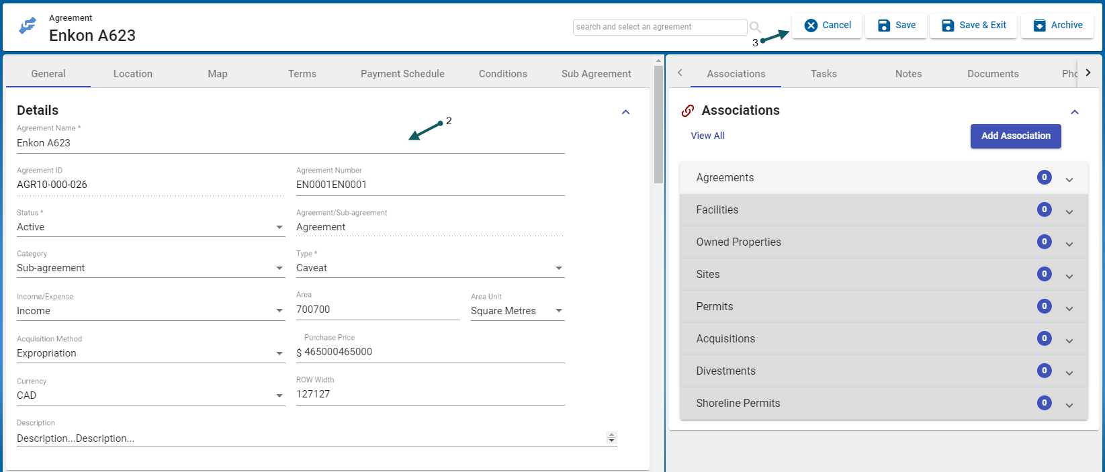This screenshot has width=1105, height=472.
Task: Open the View All link
Action: (x=707, y=136)
